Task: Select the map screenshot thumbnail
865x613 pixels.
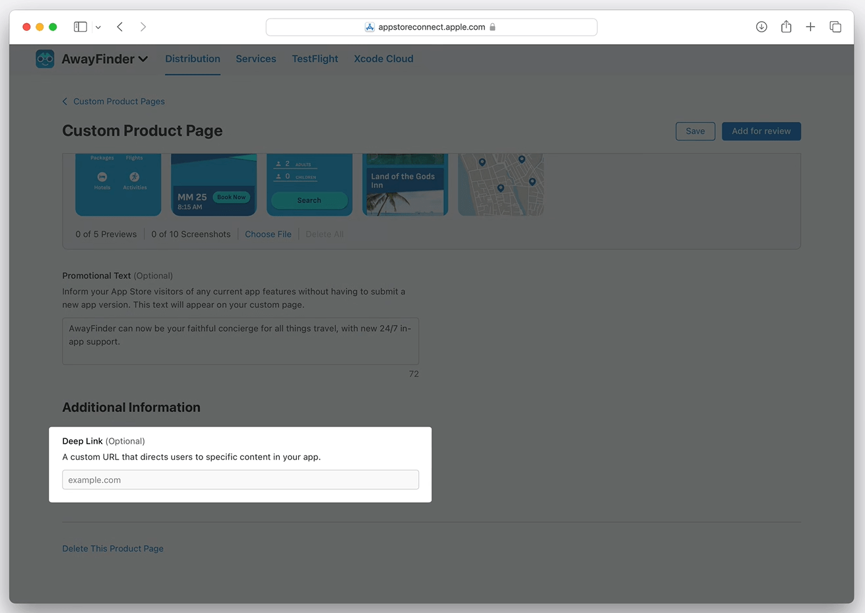Action: pyautogui.click(x=501, y=185)
